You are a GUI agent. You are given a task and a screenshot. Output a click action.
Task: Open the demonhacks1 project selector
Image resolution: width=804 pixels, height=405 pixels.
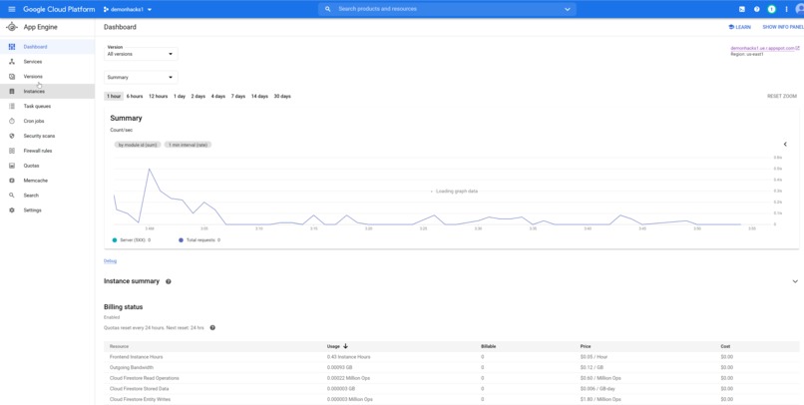[127, 9]
